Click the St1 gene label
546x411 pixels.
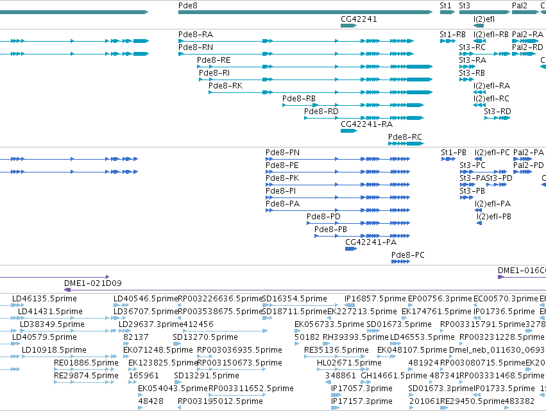(445, 6)
